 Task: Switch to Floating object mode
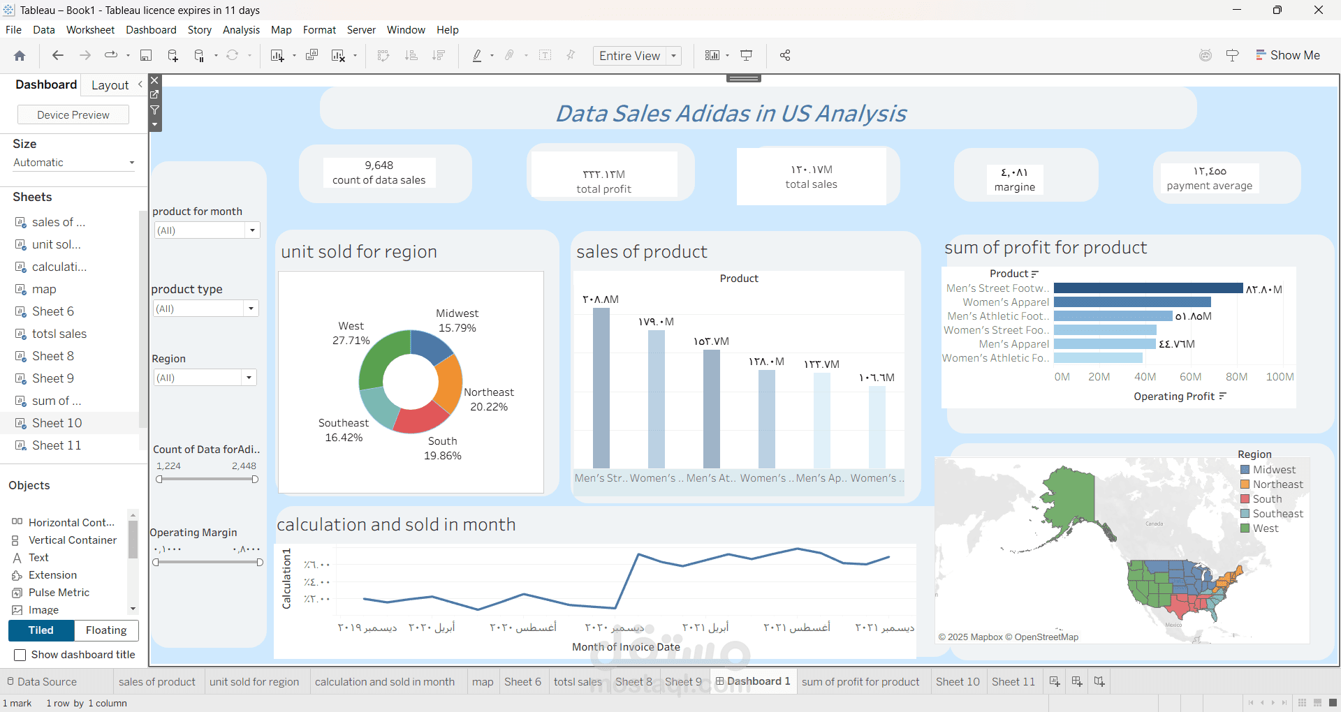click(x=106, y=630)
